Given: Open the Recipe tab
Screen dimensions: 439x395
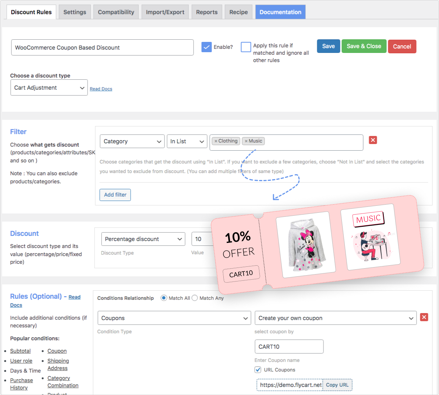Looking at the screenshot, I should coord(238,12).
